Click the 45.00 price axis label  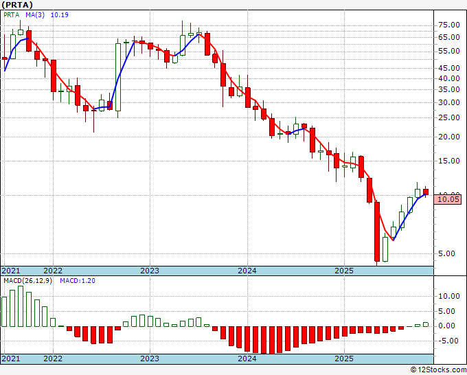[449, 68]
